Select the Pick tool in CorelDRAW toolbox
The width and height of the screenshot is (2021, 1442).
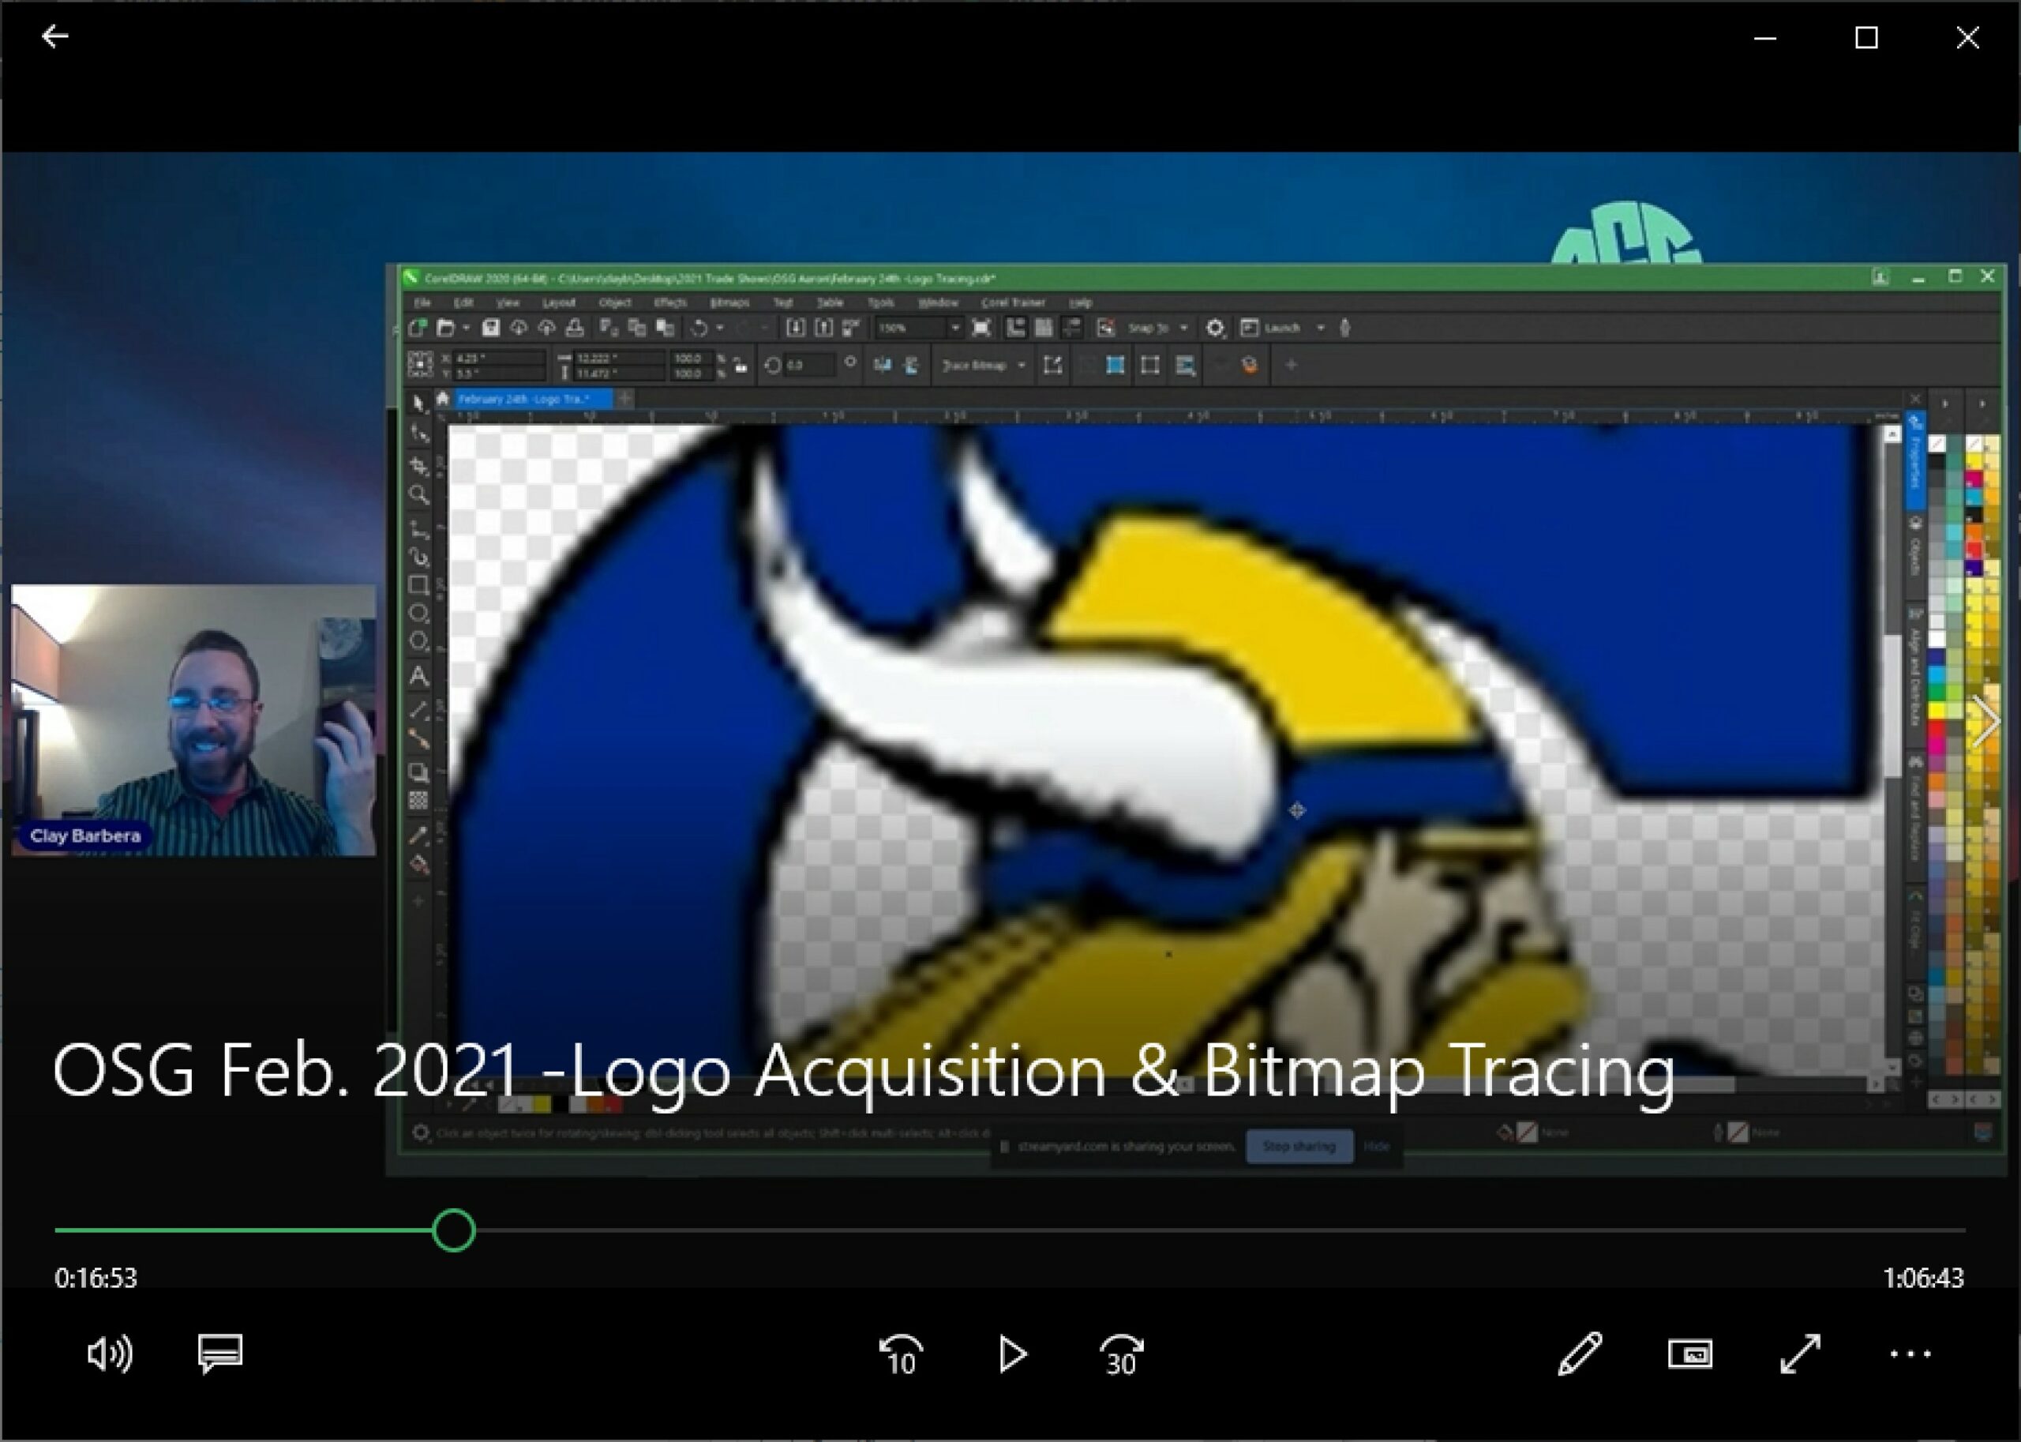pyautogui.click(x=419, y=404)
